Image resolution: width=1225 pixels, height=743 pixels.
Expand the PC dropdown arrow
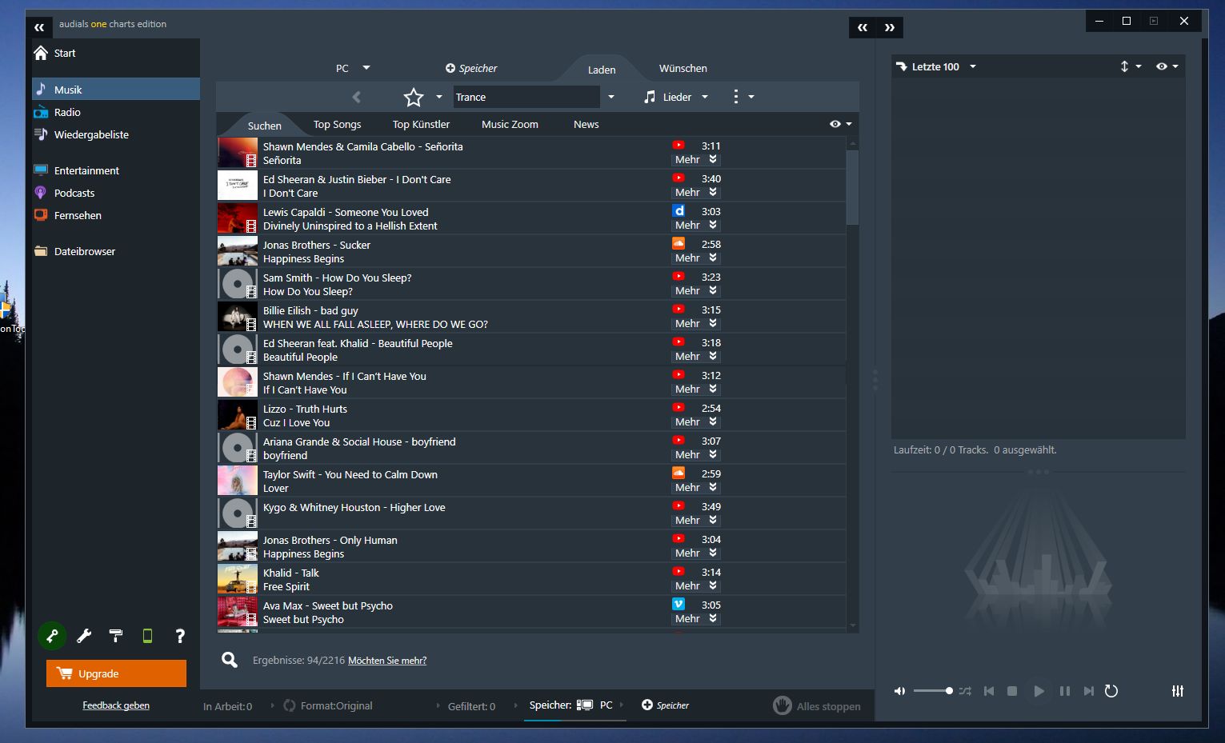(366, 68)
